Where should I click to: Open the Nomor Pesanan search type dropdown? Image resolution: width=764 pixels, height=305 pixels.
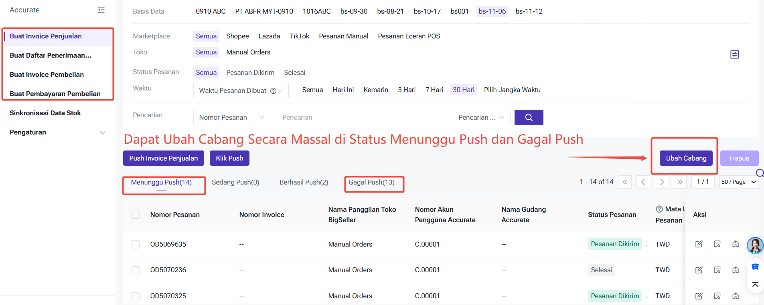click(231, 118)
